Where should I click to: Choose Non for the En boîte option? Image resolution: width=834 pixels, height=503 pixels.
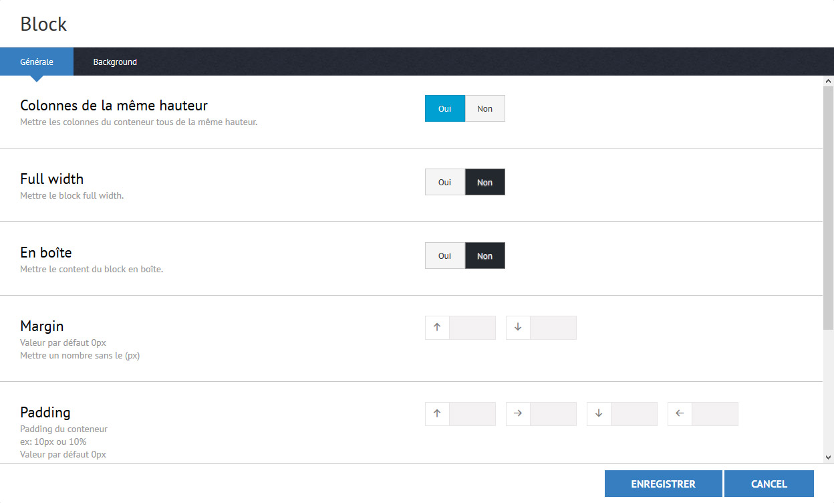click(484, 256)
